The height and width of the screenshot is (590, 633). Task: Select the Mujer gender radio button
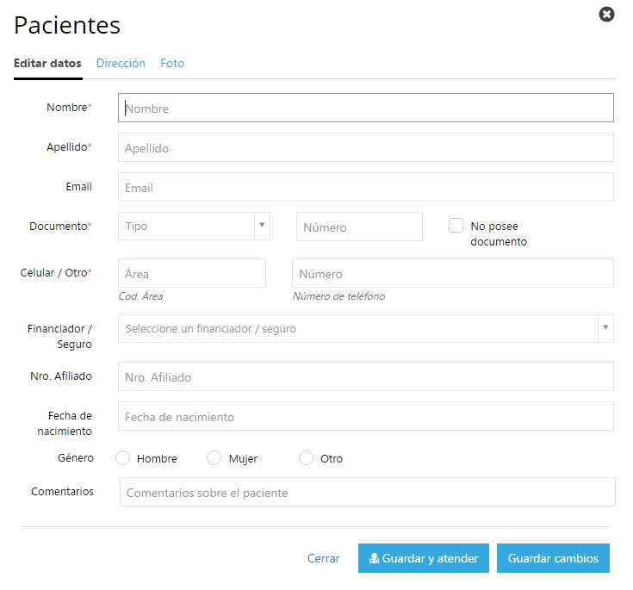point(214,458)
